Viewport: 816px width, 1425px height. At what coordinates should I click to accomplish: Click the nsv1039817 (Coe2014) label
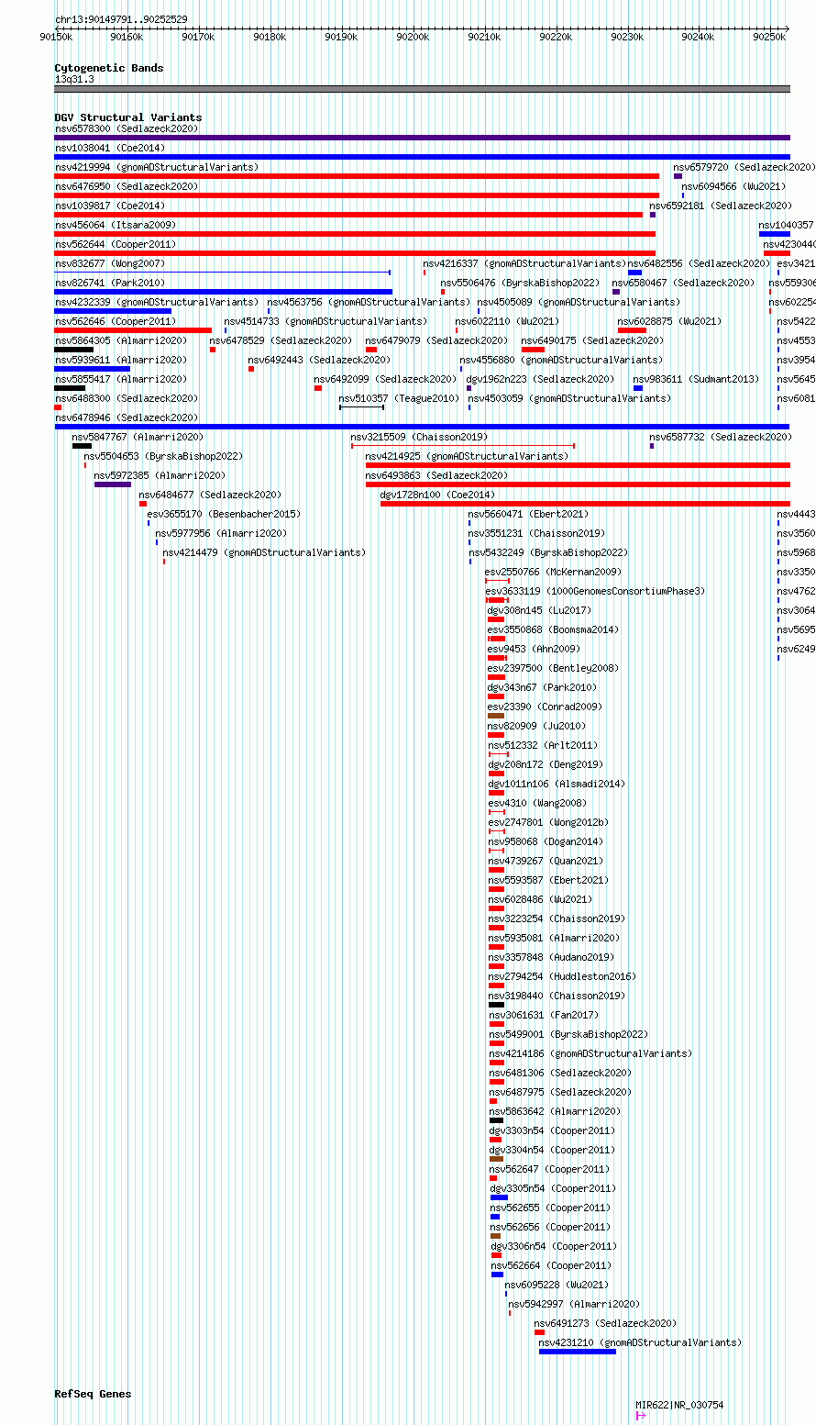(110, 206)
